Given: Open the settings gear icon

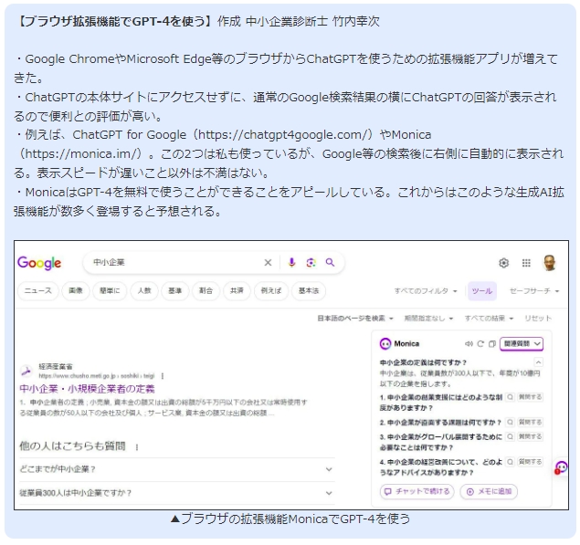Looking at the screenshot, I should click(x=504, y=263).
